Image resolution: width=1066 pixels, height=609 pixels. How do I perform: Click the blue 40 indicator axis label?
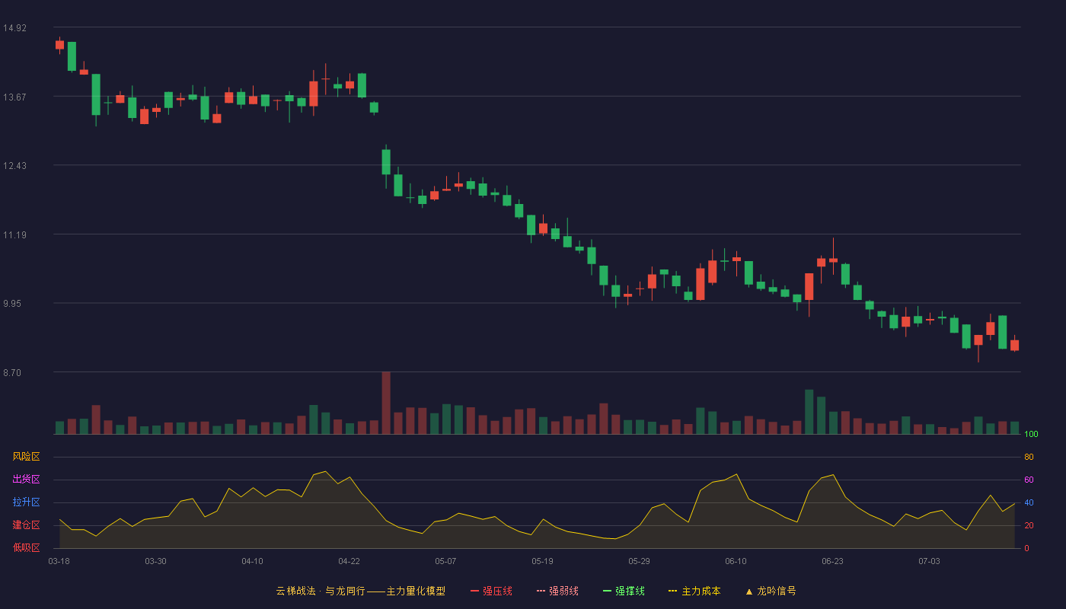point(1029,502)
